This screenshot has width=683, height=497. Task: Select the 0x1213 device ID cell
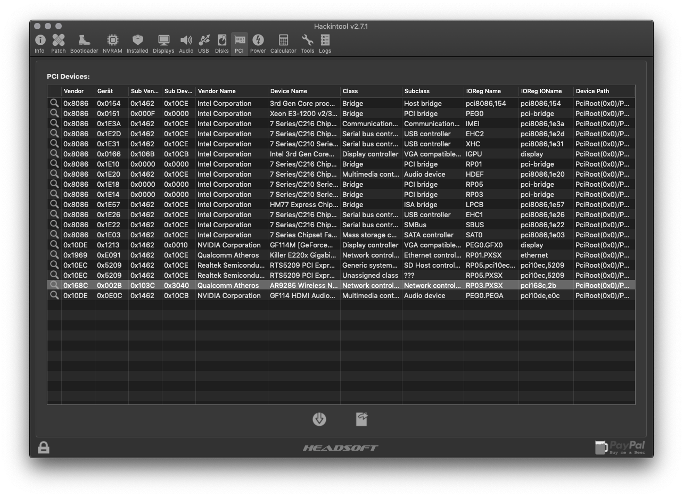click(109, 245)
